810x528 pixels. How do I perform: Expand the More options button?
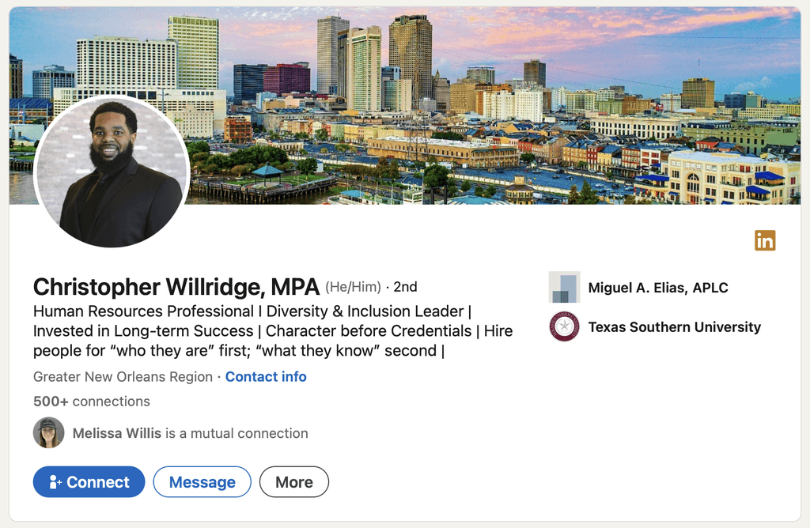[294, 482]
